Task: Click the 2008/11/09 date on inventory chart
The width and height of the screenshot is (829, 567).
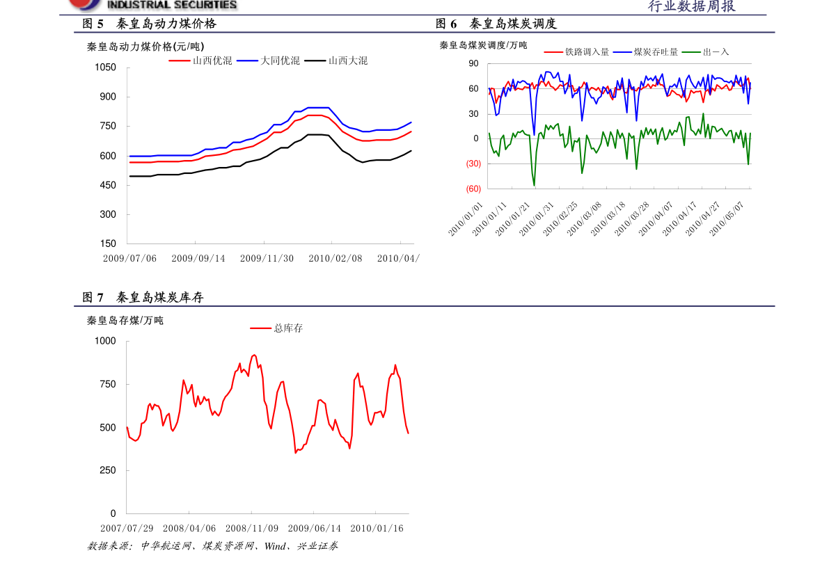Action: point(252,529)
